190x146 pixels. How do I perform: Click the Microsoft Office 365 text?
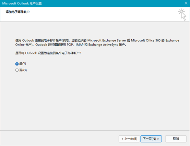[146, 40]
